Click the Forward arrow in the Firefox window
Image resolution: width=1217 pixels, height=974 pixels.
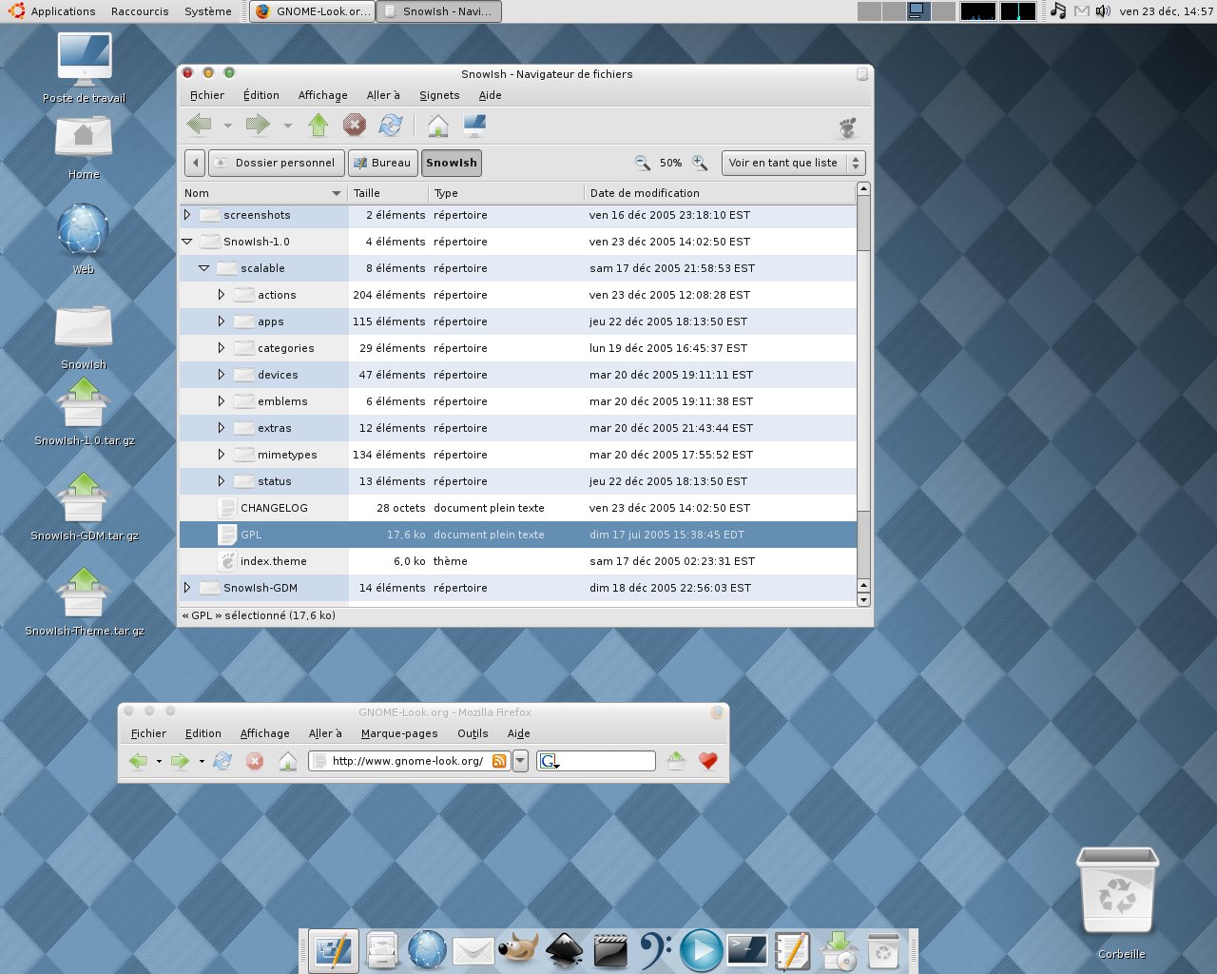180,761
